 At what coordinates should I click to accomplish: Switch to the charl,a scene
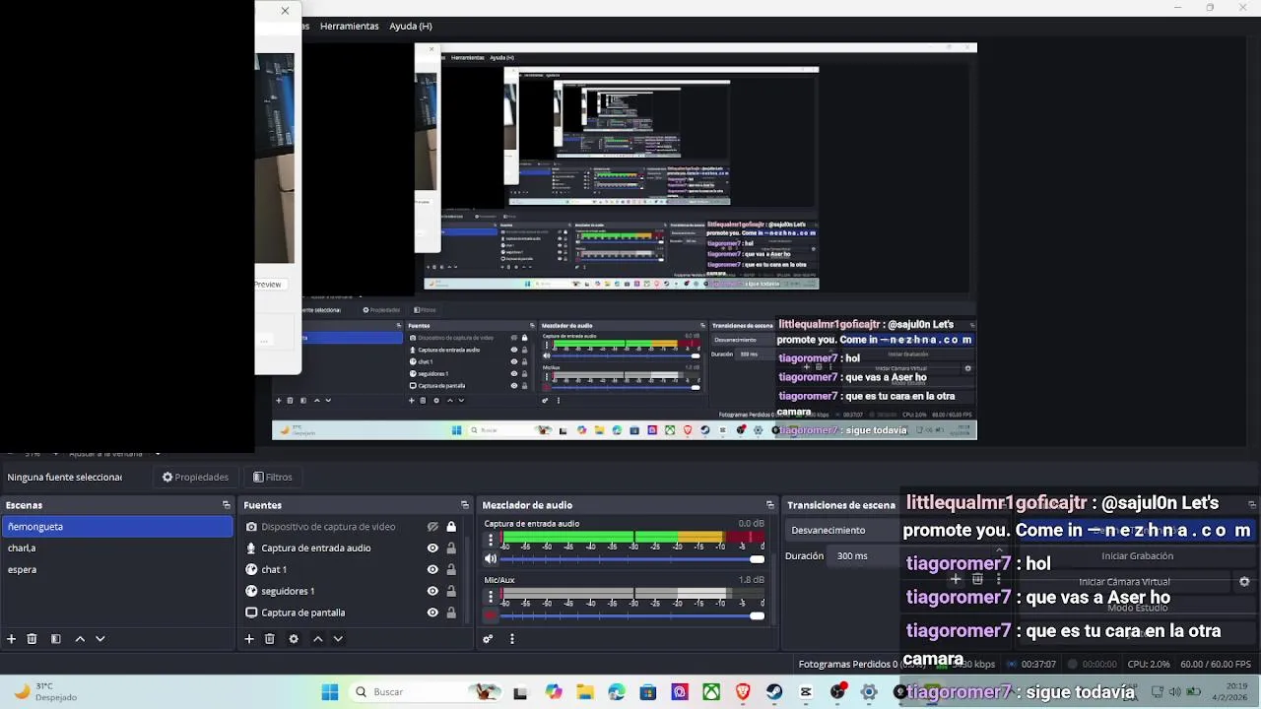(117, 548)
